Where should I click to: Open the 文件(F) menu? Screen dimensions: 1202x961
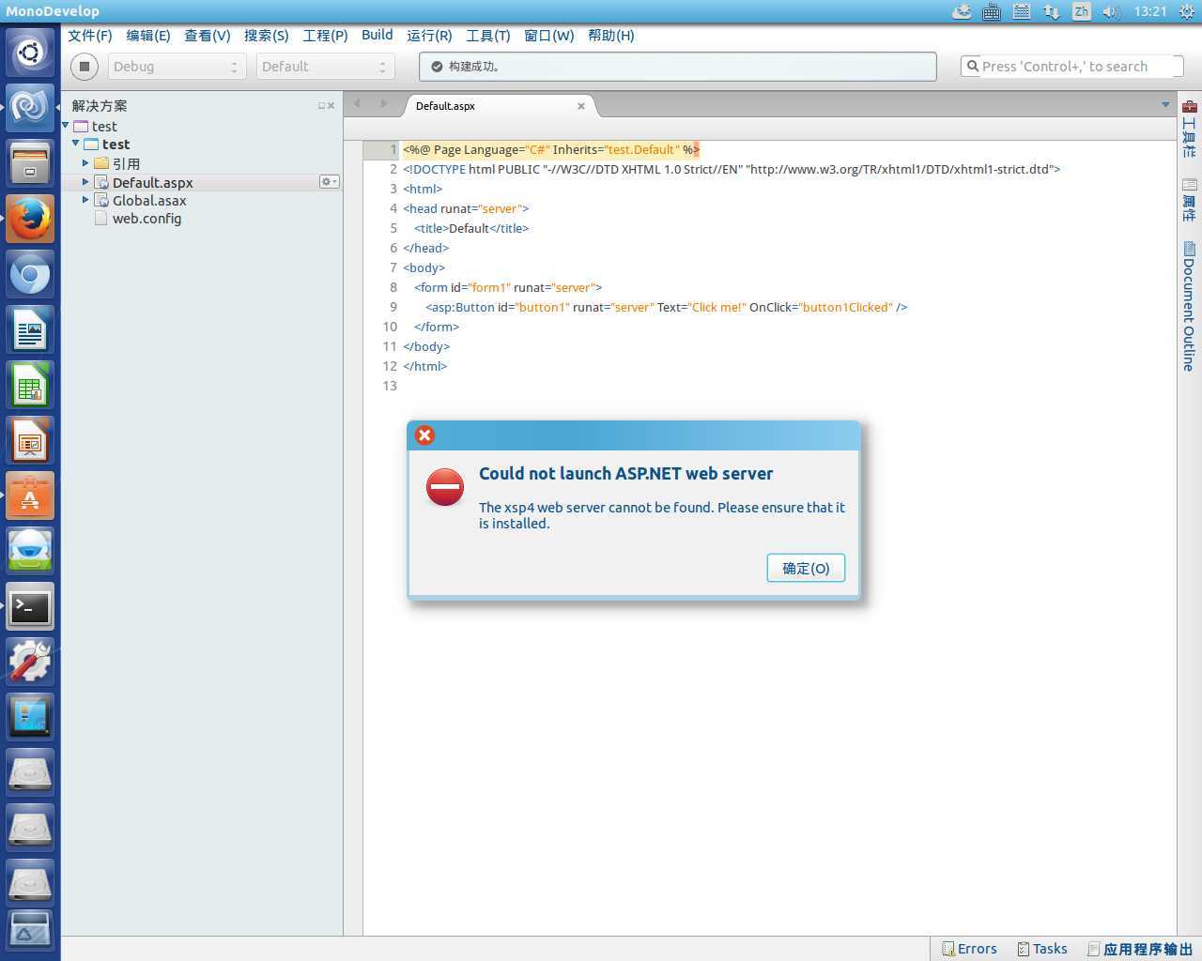click(90, 36)
